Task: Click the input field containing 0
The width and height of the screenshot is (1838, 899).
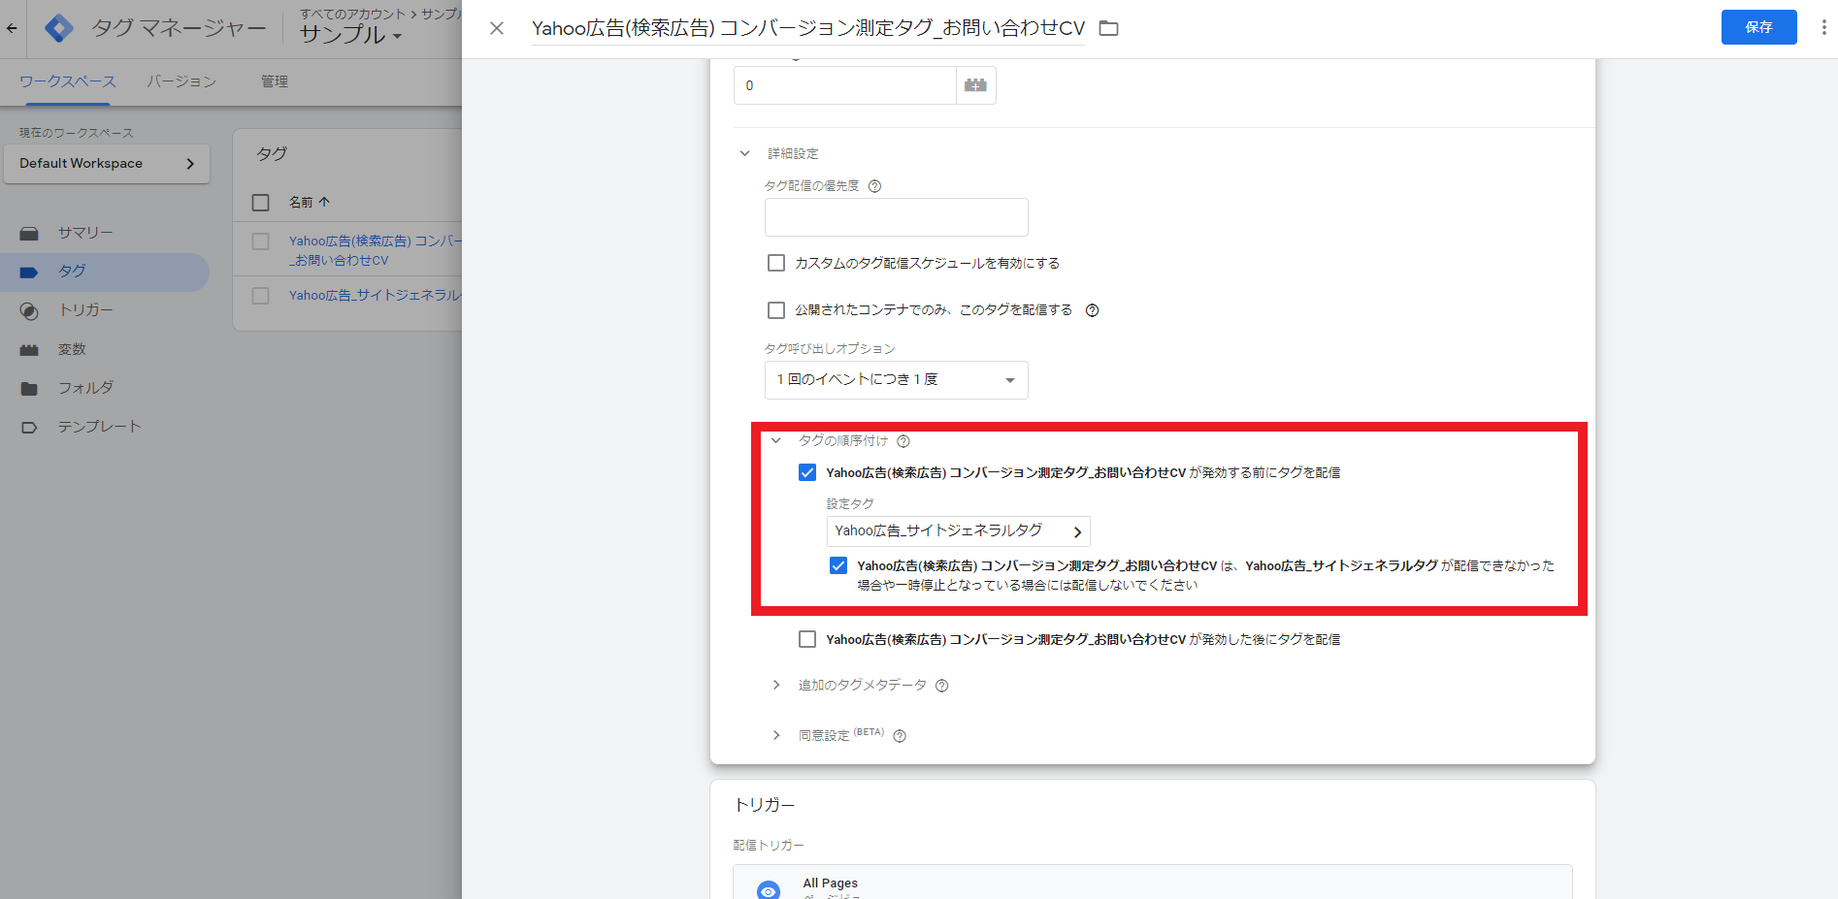Action: click(844, 85)
